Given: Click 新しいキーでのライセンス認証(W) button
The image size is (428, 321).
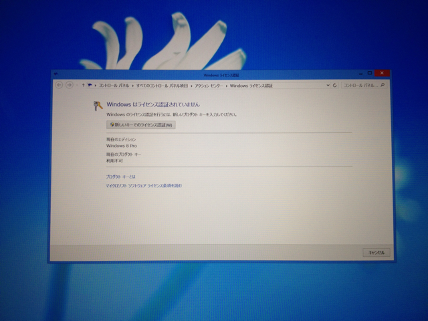Looking at the screenshot, I should pyautogui.click(x=141, y=125).
